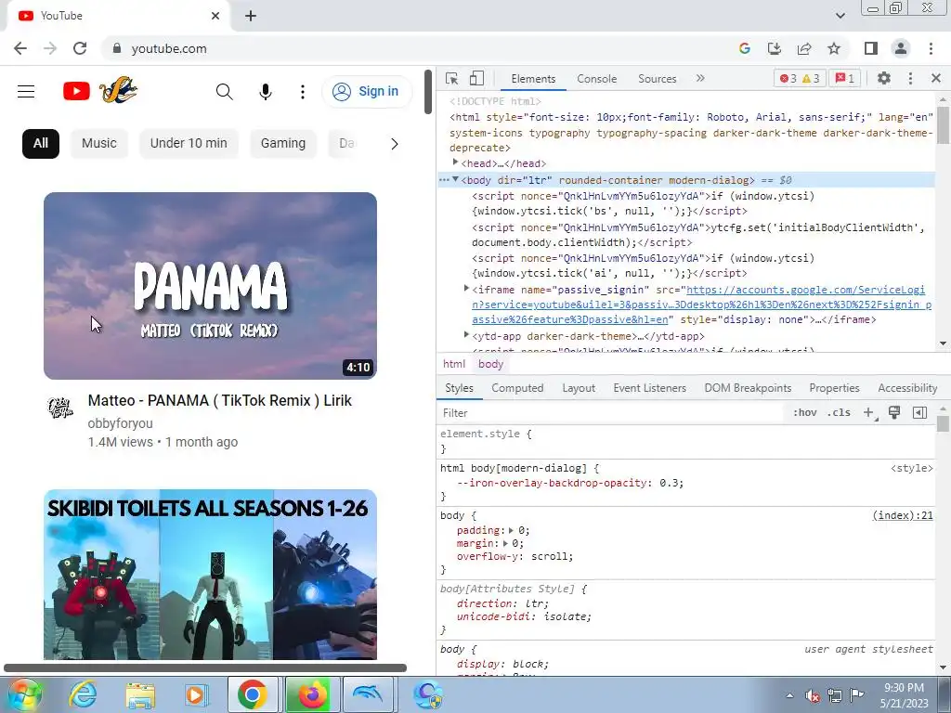Switch to the Console panel tab
951x713 pixels.
pos(597,79)
